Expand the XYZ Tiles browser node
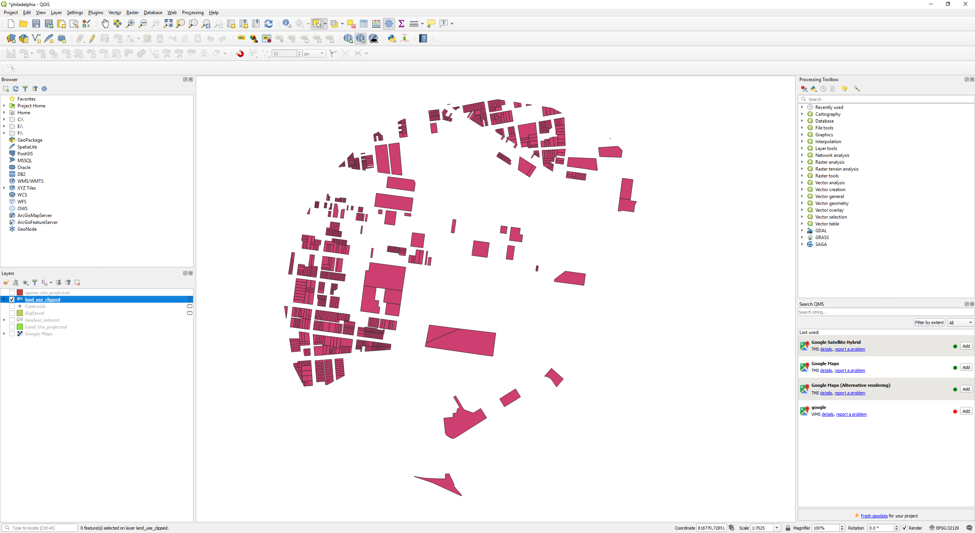975x533 pixels. click(4, 188)
